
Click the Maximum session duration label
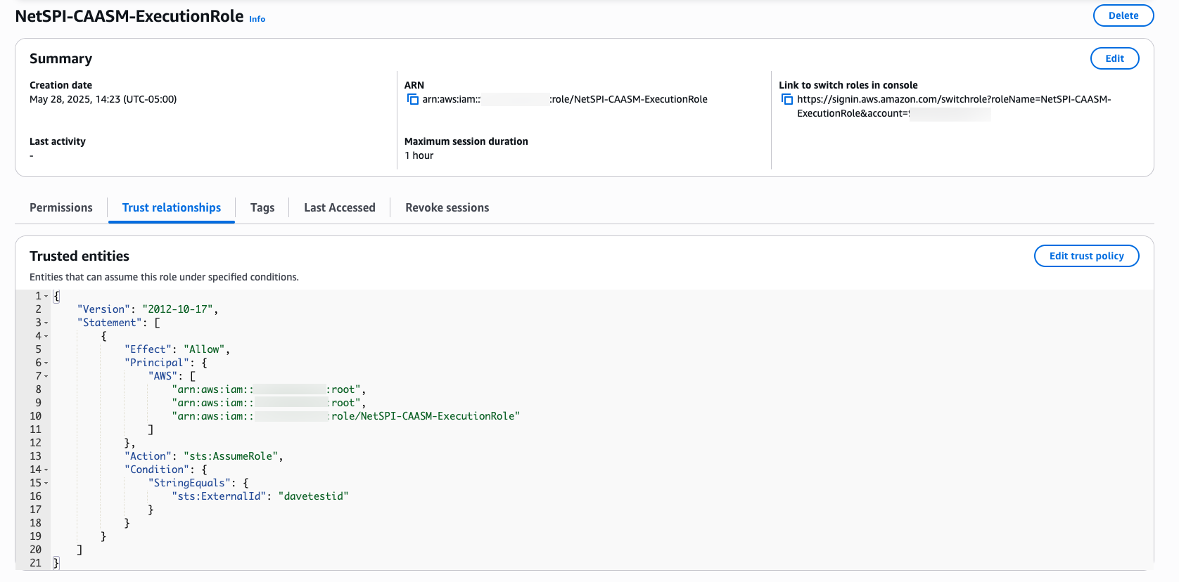(x=466, y=141)
